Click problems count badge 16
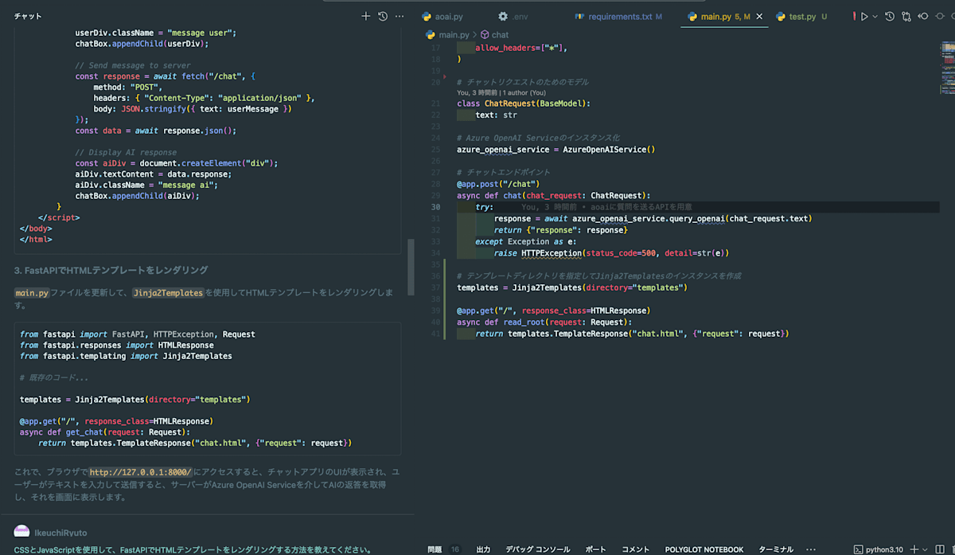955x555 pixels. click(x=455, y=549)
